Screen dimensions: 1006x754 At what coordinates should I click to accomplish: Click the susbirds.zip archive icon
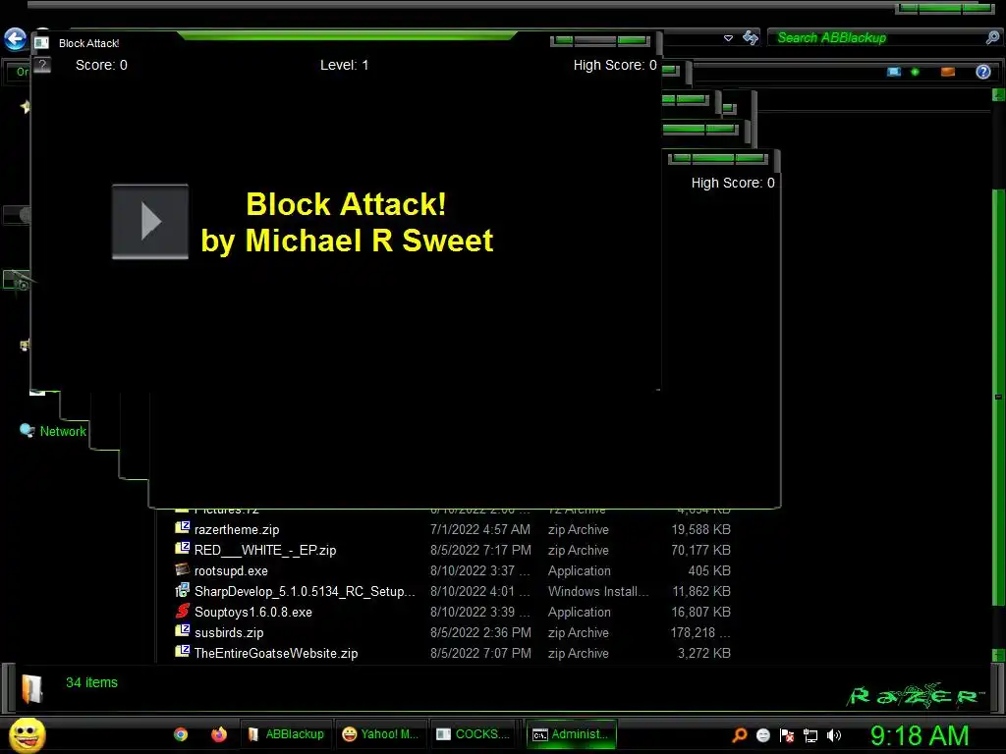click(x=182, y=631)
